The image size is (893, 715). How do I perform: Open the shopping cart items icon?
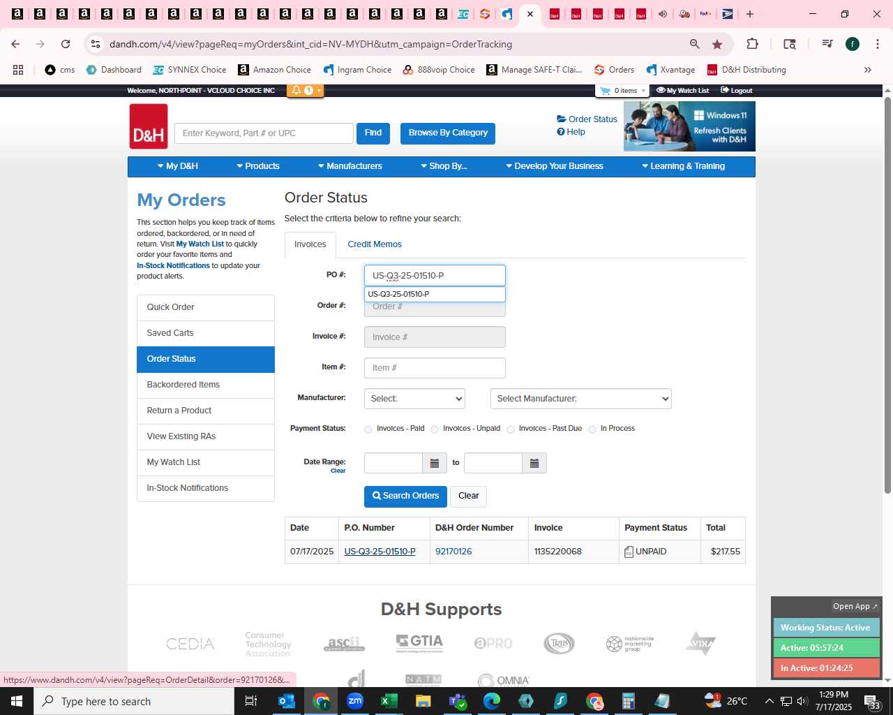tap(622, 91)
